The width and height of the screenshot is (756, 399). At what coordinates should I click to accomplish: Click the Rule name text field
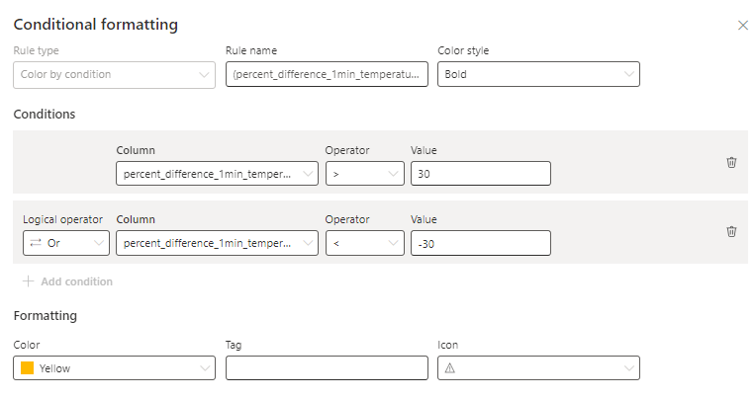327,74
